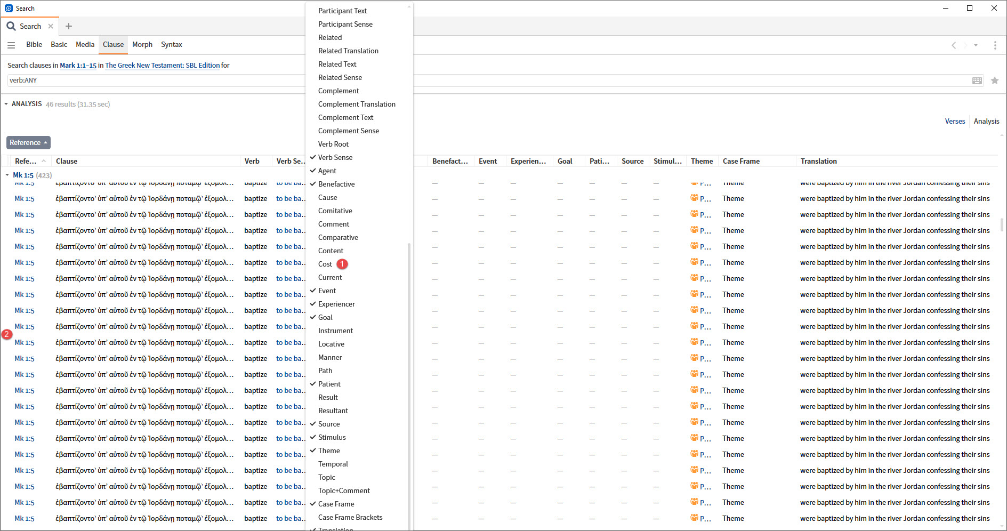Enable the Instrument column

tap(335, 331)
